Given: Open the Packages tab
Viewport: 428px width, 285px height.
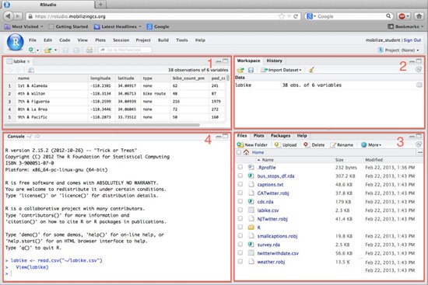Looking at the screenshot, I should (280, 135).
